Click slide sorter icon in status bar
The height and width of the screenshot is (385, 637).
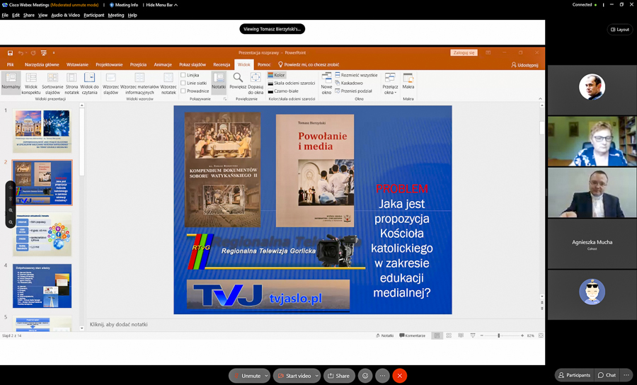(x=449, y=335)
